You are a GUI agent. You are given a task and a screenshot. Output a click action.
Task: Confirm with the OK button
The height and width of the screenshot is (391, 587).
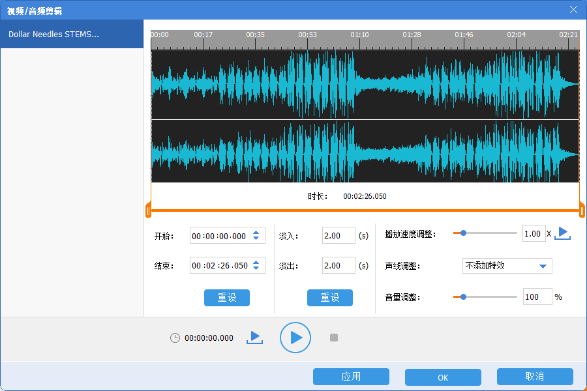443,377
